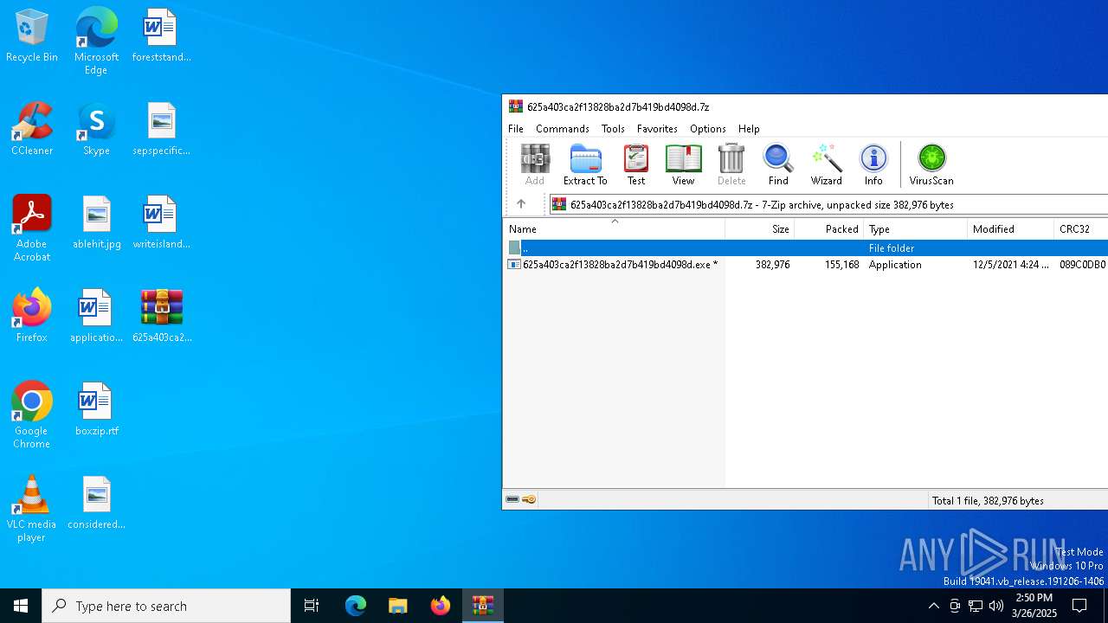Sort by Type column header
The width and height of the screenshot is (1108, 623).
coord(916,229)
